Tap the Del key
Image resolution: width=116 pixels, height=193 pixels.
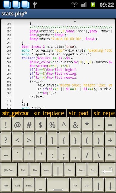110,155
